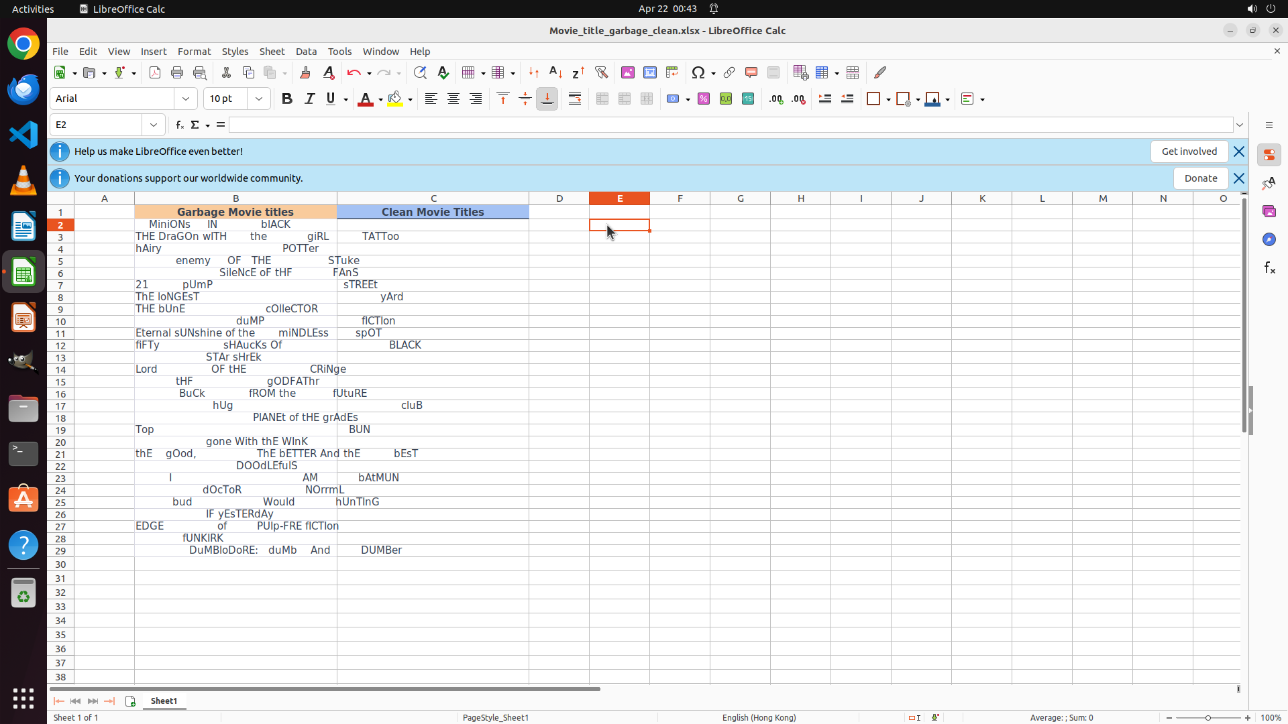Click the Insert Special Character icon

click(698, 73)
